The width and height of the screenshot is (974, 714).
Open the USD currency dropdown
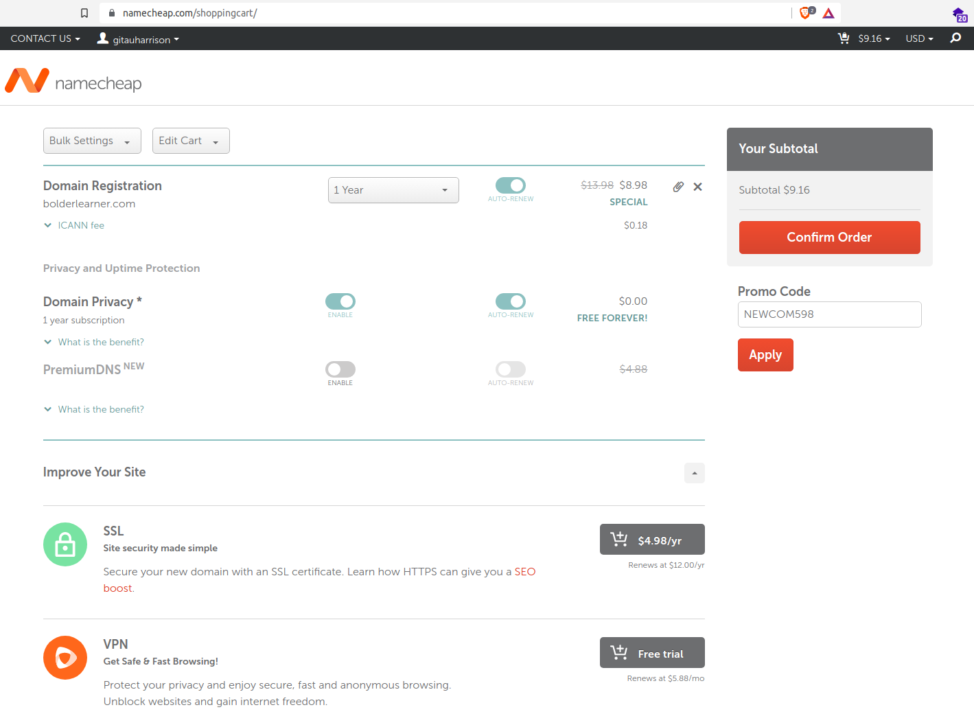919,38
